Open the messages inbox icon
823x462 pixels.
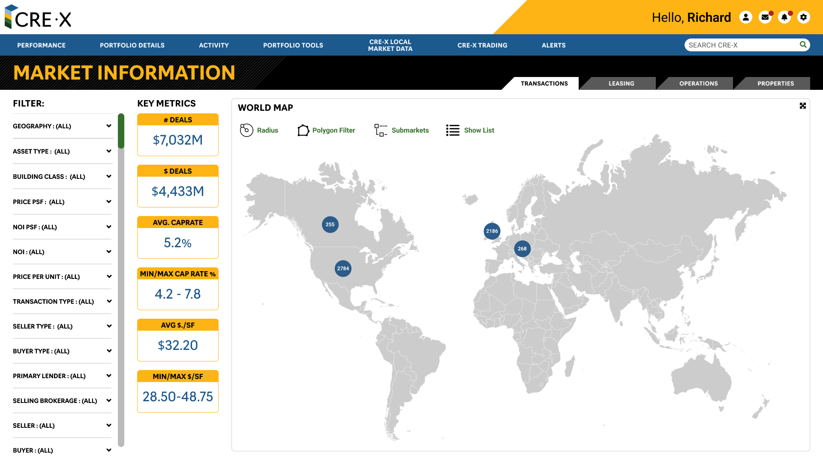pos(765,17)
